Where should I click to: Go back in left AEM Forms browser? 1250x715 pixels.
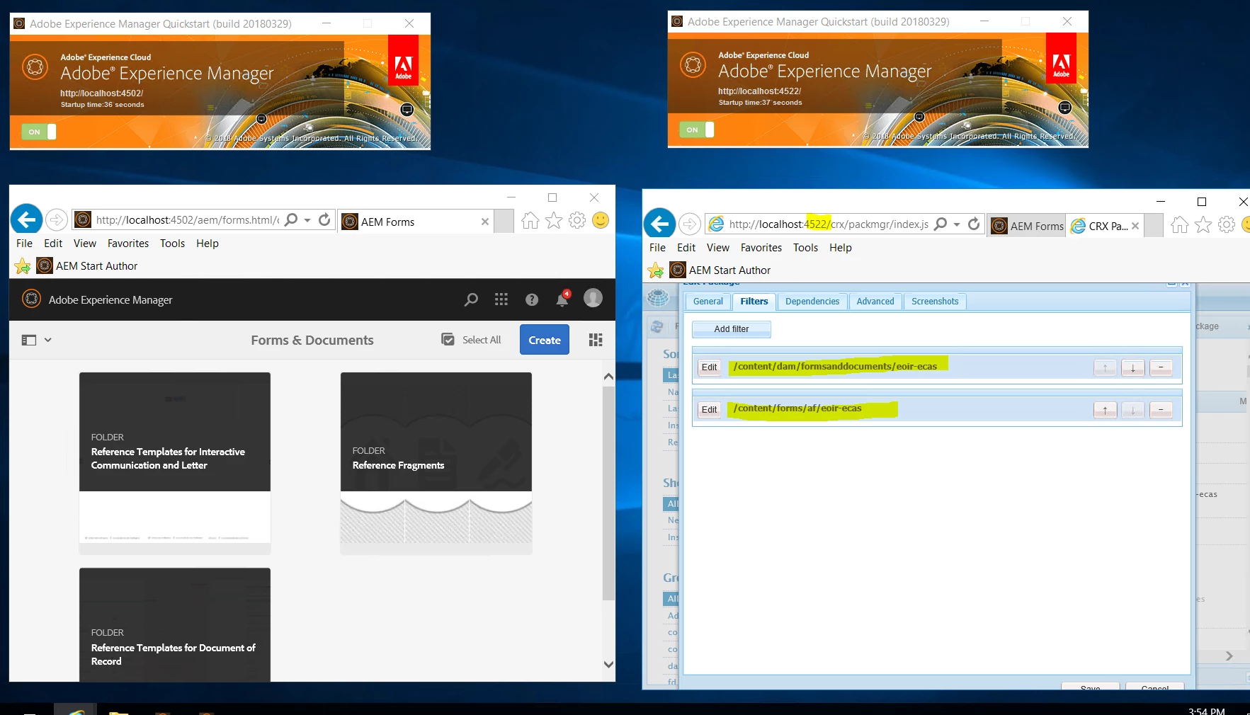(26, 220)
